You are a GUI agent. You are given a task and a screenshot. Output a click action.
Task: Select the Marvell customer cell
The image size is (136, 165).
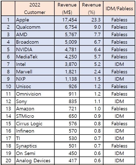click(35, 72)
